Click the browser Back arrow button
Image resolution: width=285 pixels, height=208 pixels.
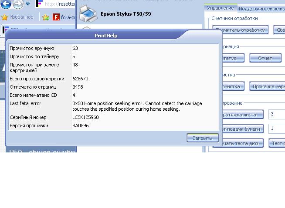(x=6, y=4)
